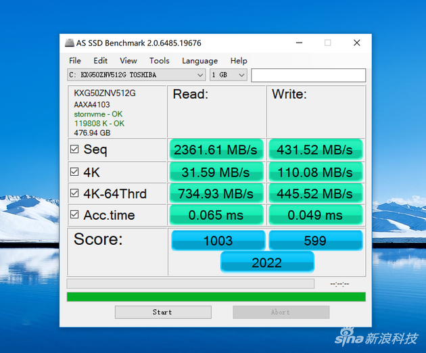Minimize the AS SSD Benchmark window
Viewport: 426px width, 353px height.
(299, 43)
